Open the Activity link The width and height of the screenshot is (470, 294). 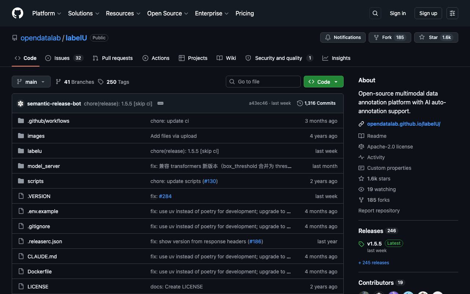pos(372,157)
